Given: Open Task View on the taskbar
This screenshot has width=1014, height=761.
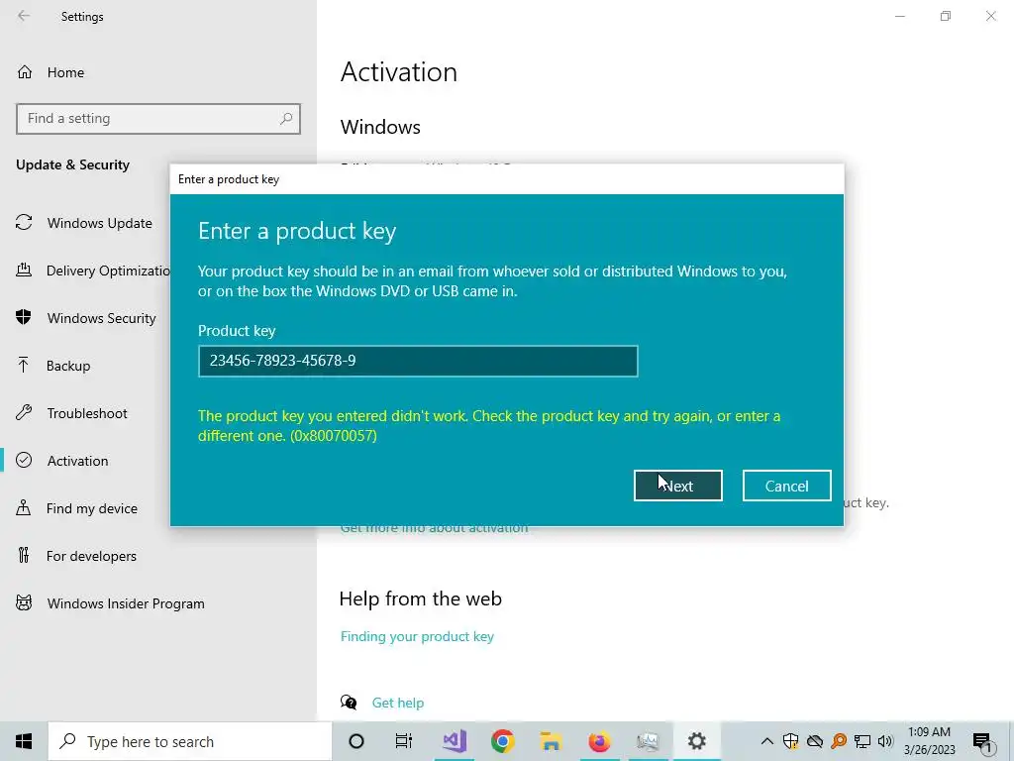Looking at the screenshot, I should 404,741.
